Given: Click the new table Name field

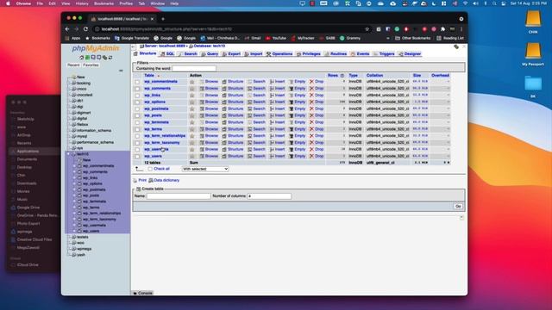Looking at the screenshot, I should coord(179,196).
